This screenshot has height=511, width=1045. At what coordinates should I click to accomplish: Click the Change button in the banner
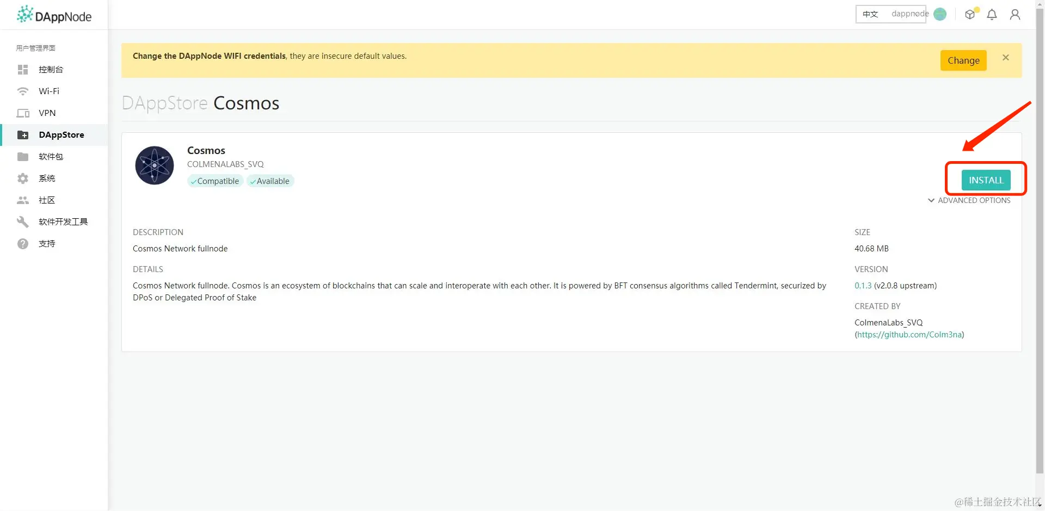pyautogui.click(x=963, y=60)
